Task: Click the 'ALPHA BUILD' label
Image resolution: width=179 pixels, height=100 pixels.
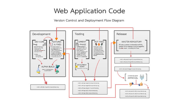Action: [x=48, y=67]
